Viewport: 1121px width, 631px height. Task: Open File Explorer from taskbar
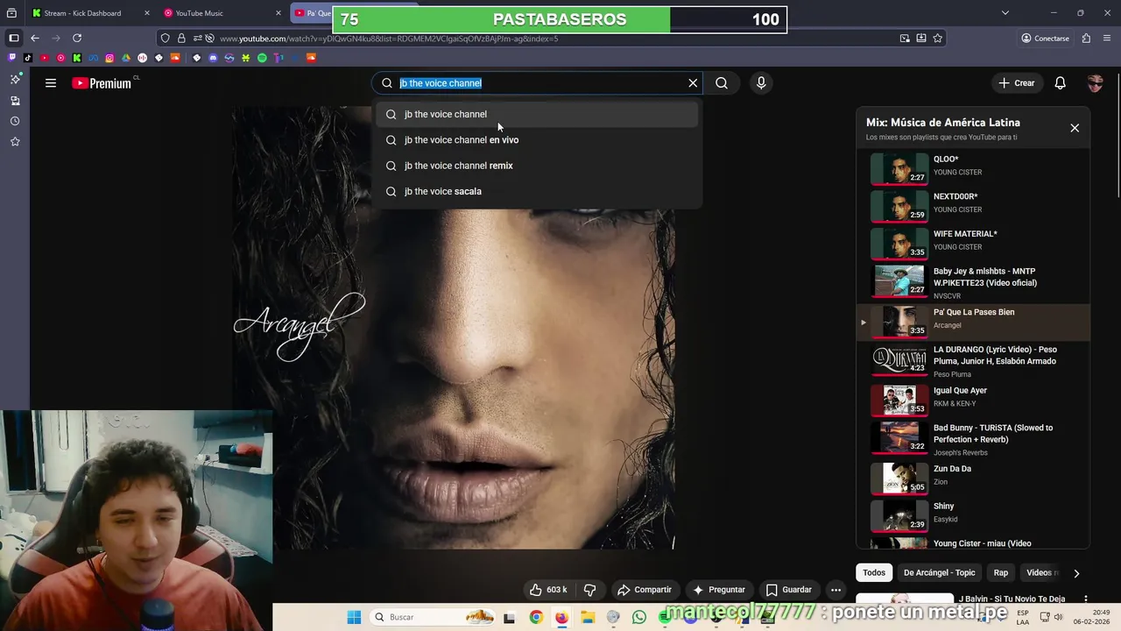pos(588,617)
